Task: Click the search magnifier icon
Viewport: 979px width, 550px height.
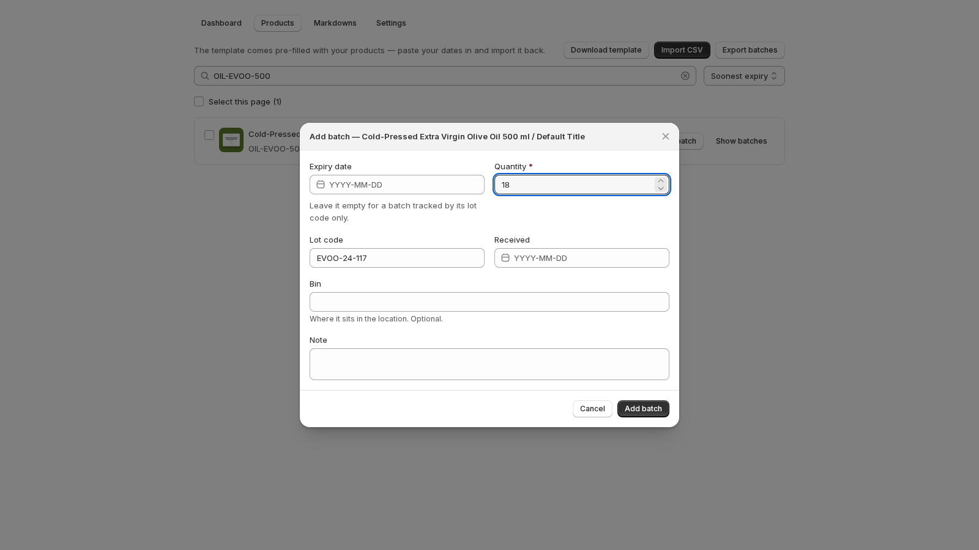Action: pos(205,76)
